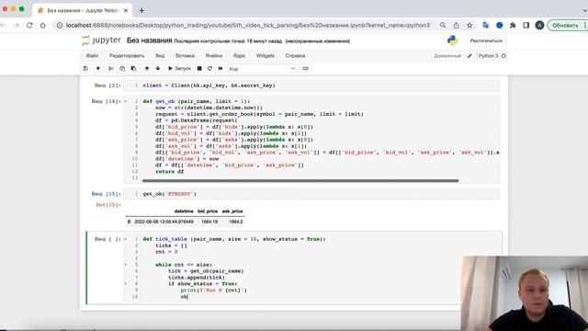Click the browser back arrow

[3, 25]
